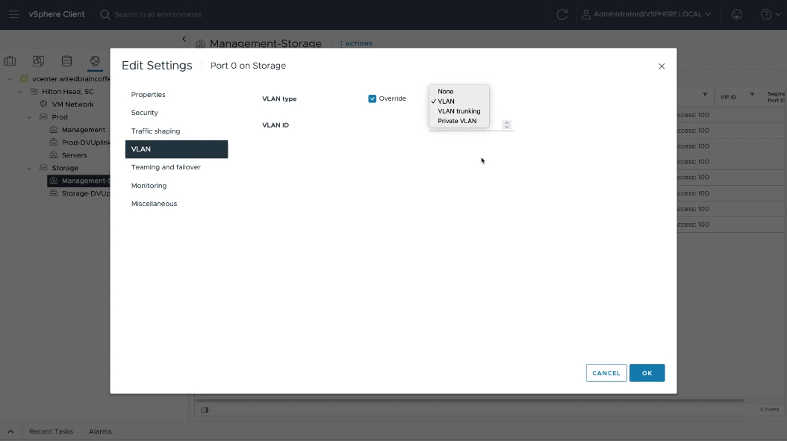The height and width of the screenshot is (441, 787).
Task: Adjust the VLAN ID stepper arrows
Action: click(x=507, y=125)
